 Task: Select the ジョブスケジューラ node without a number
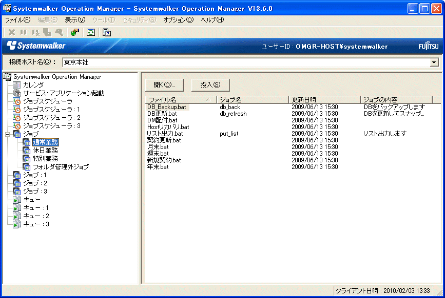point(48,101)
